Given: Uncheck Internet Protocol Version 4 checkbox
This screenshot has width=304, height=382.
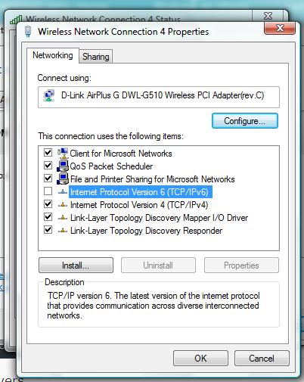Looking at the screenshot, I should click(48, 204).
